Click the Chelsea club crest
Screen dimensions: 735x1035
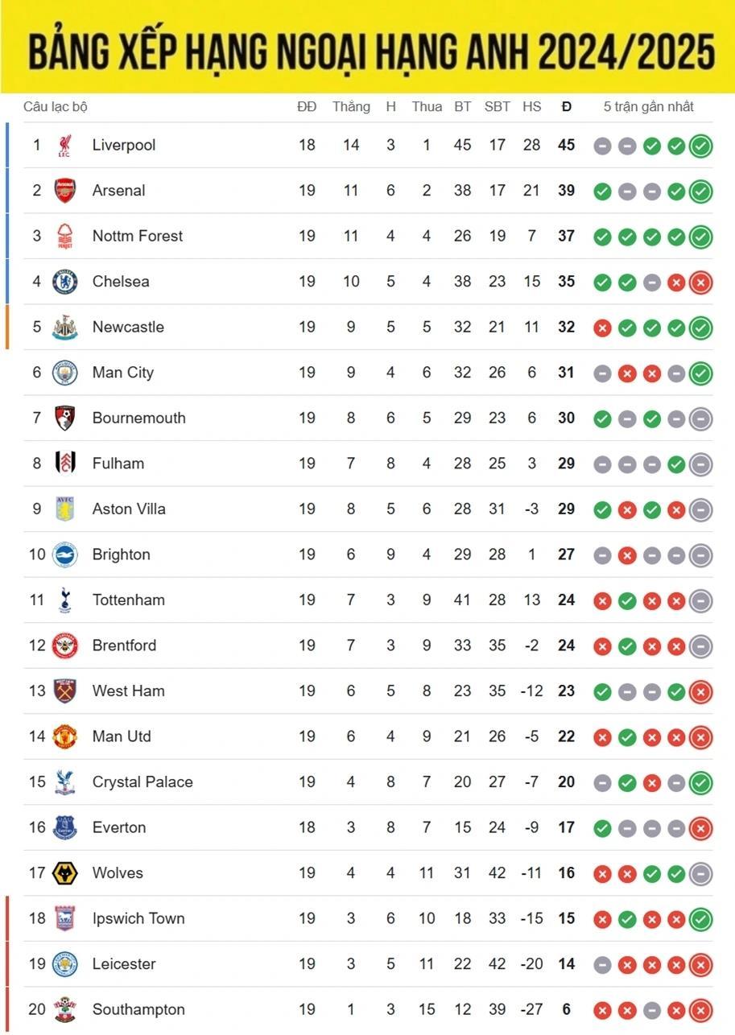(x=65, y=282)
